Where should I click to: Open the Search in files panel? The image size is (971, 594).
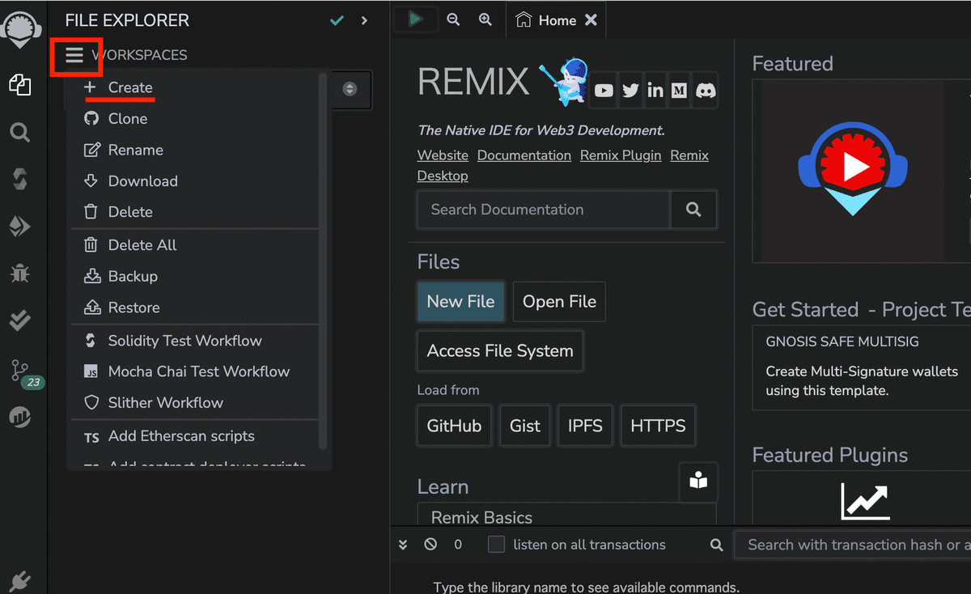click(x=20, y=133)
